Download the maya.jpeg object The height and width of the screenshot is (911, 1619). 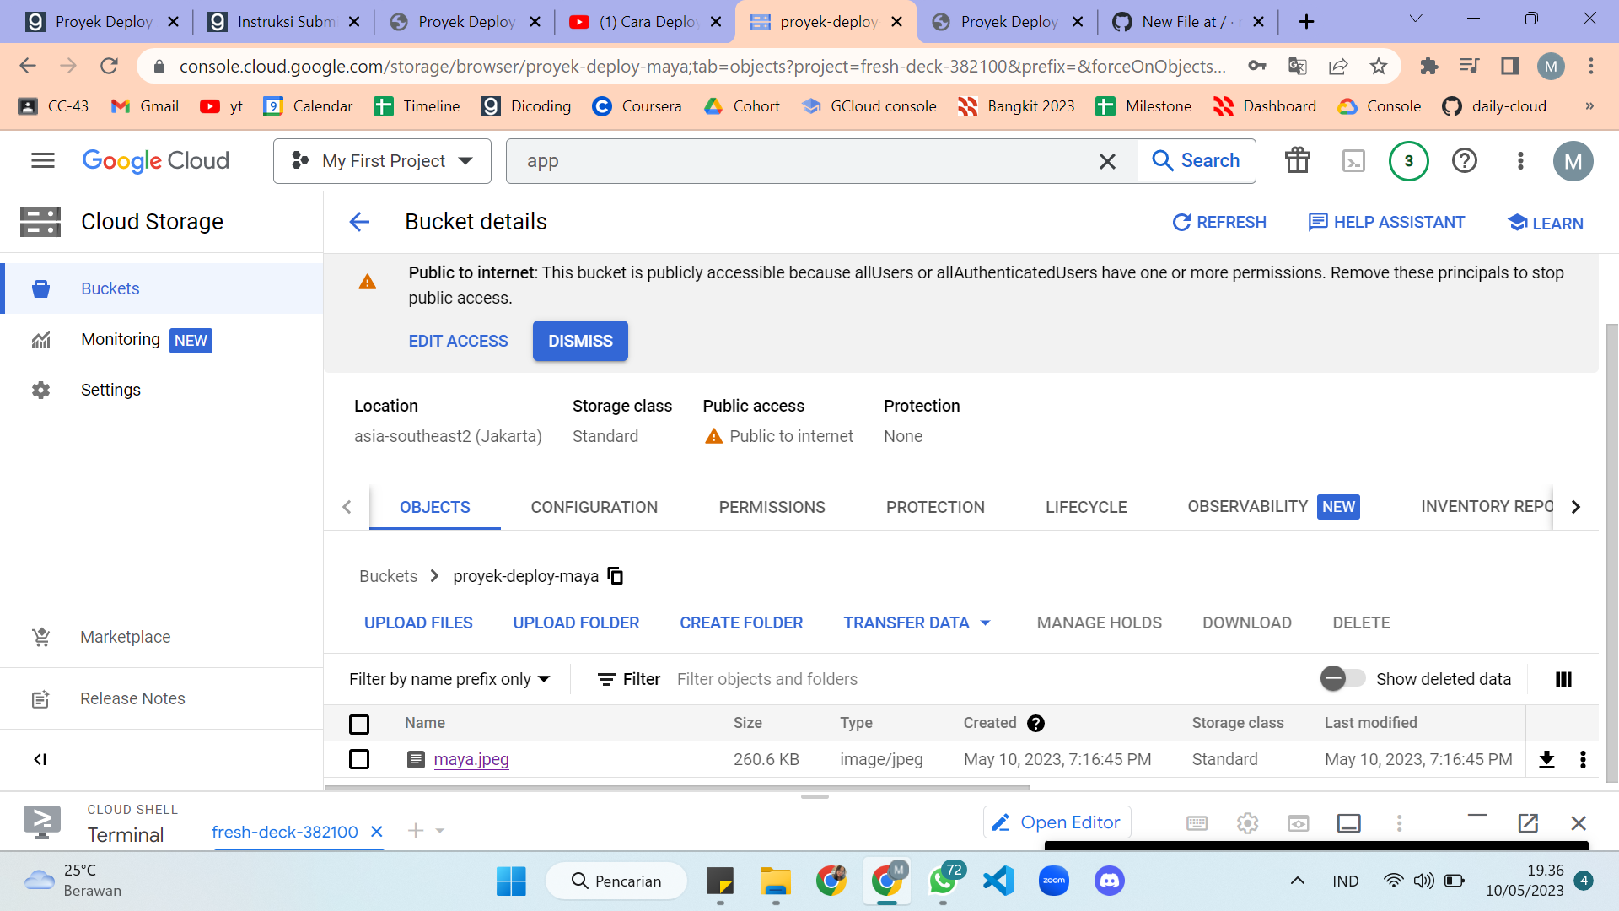[1547, 759]
